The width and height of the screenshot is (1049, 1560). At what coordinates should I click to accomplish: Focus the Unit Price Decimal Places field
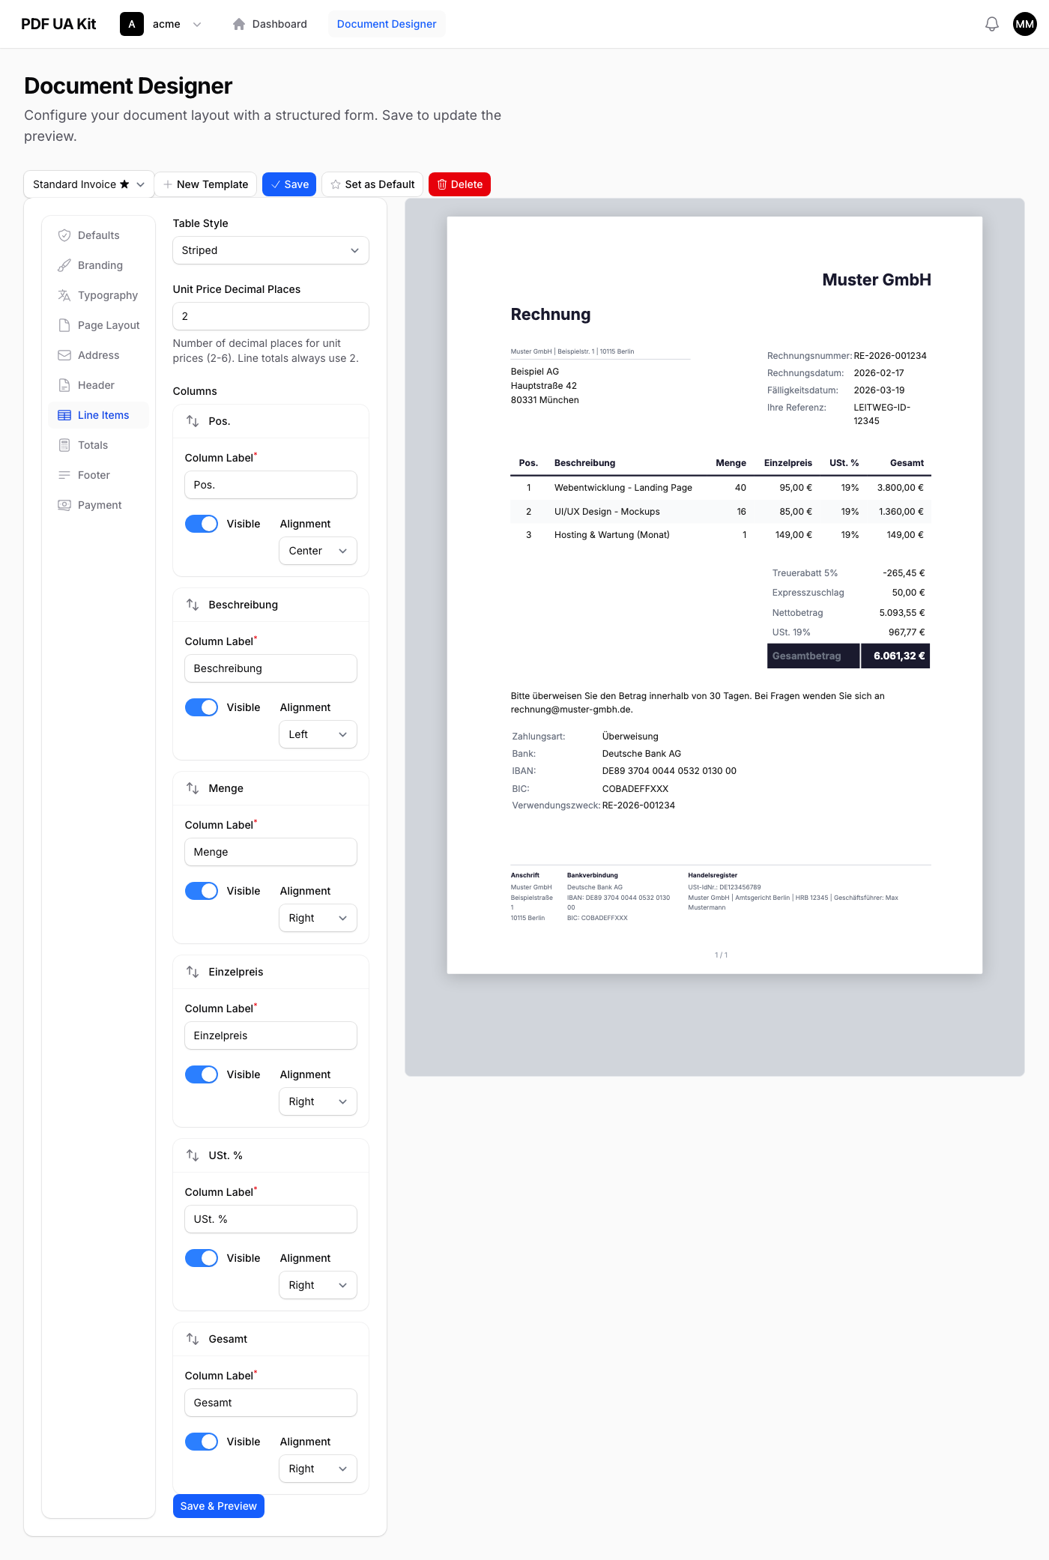pyautogui.click(x=270, y=316)
